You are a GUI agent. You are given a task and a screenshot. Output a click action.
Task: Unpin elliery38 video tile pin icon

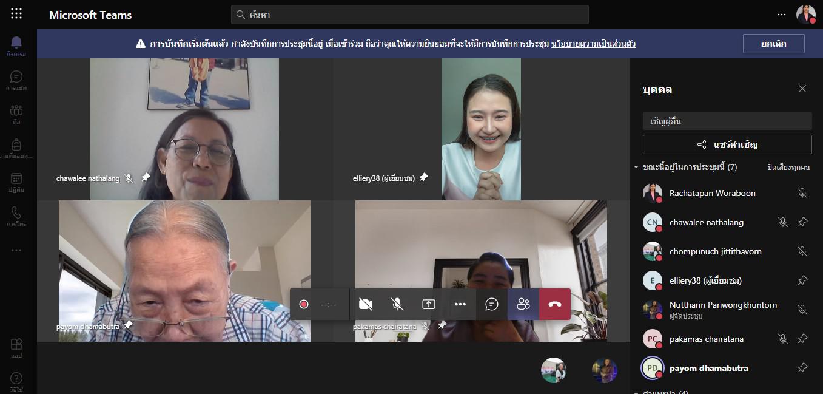[423, 177]
